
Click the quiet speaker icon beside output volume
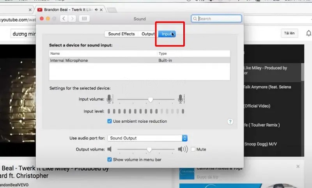tap(110, 149)
